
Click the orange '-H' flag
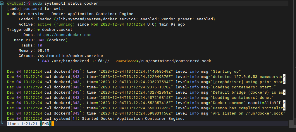(94, 61)
